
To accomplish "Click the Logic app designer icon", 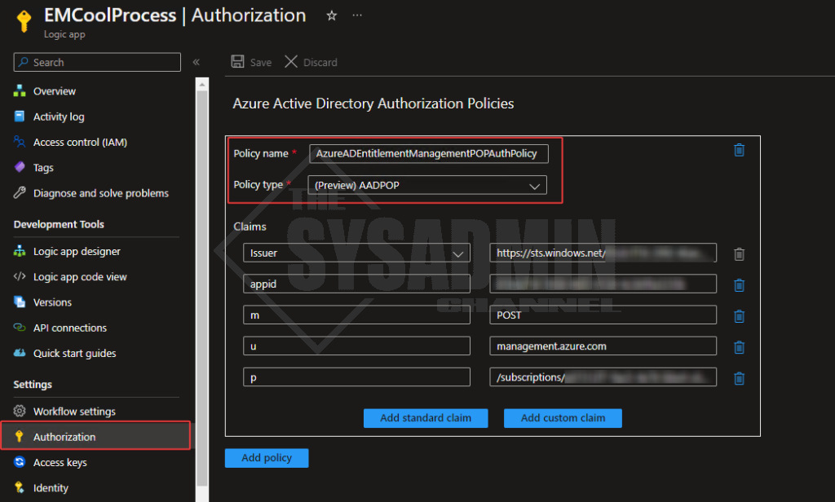I will pos(20,251).
